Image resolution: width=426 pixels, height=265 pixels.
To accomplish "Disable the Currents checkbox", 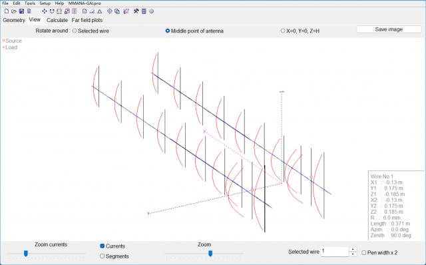I will coord(103,246).
